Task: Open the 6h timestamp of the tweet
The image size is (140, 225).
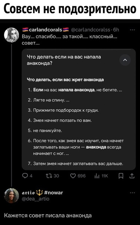Action: pos(116,30)
